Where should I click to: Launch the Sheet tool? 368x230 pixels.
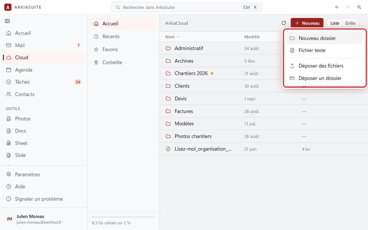pyautogui.click(x=43, y=143)
